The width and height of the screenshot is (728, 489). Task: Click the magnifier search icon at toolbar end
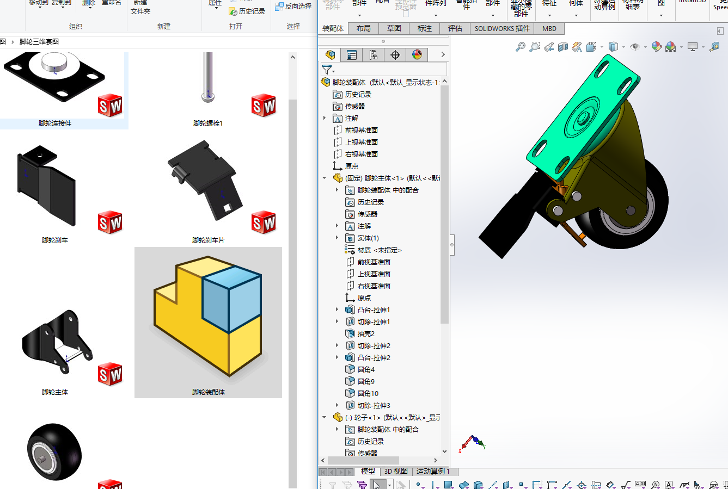(715, 47)
